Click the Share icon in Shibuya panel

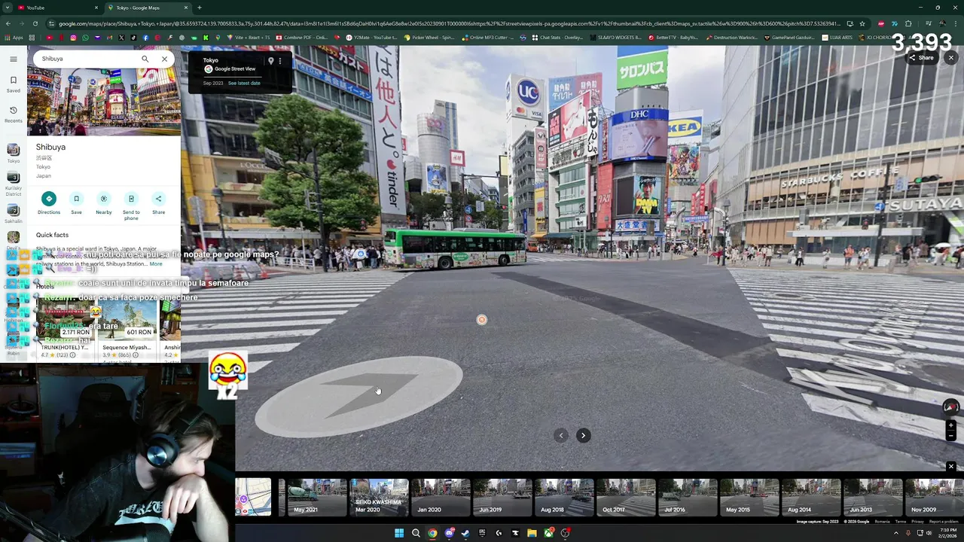158,199
